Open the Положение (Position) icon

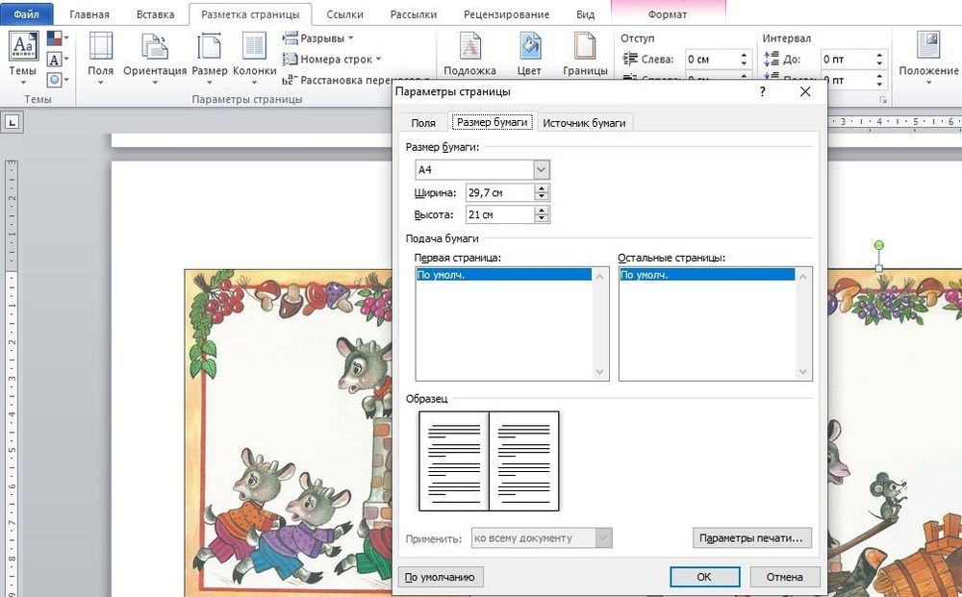[x=928, y=48]
